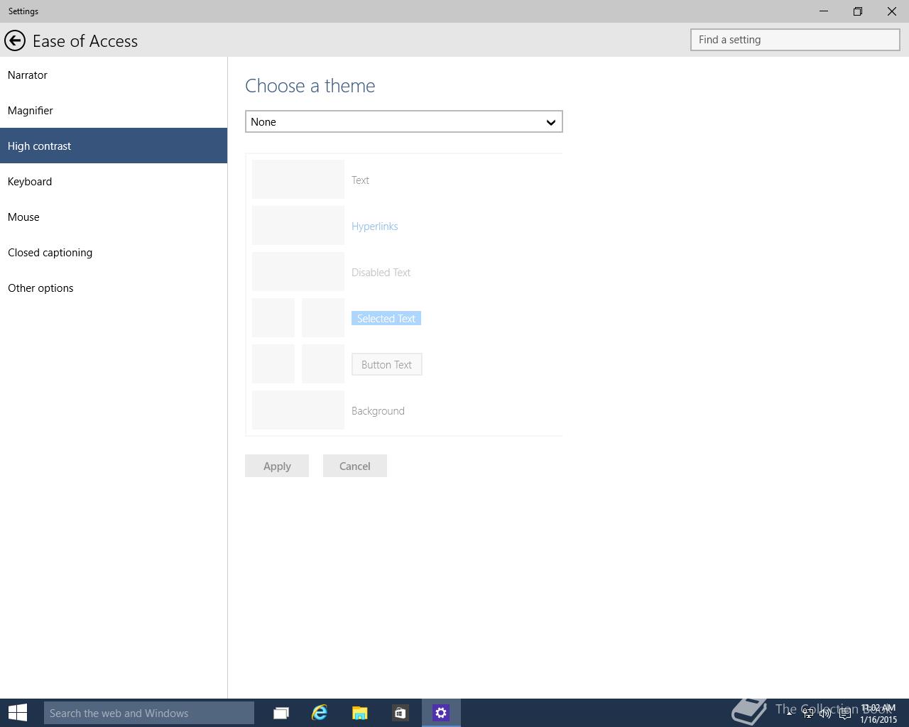Open the taskbar clock showing 1/16/2015
The image size is (909, 727).
tap(878, 714)
